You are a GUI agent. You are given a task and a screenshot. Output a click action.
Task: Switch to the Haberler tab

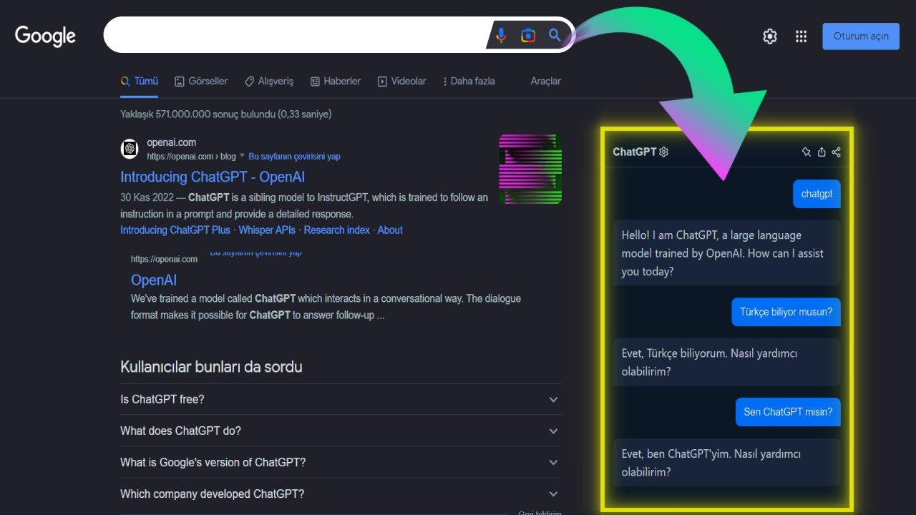(x=335, y=82)
